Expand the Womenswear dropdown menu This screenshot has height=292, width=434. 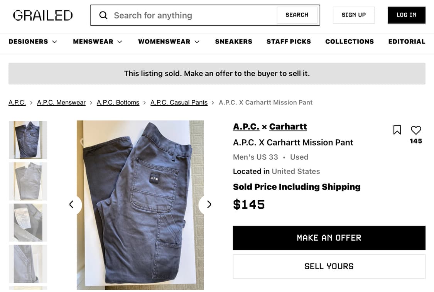pos(169,42)
